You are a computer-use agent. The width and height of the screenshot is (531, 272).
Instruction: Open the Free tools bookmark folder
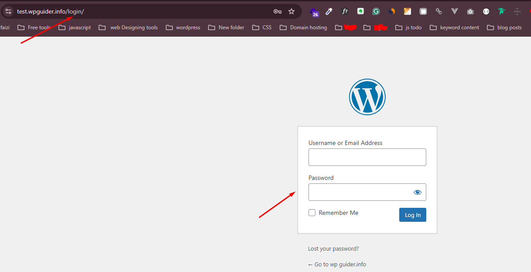[x=34, y=28]
